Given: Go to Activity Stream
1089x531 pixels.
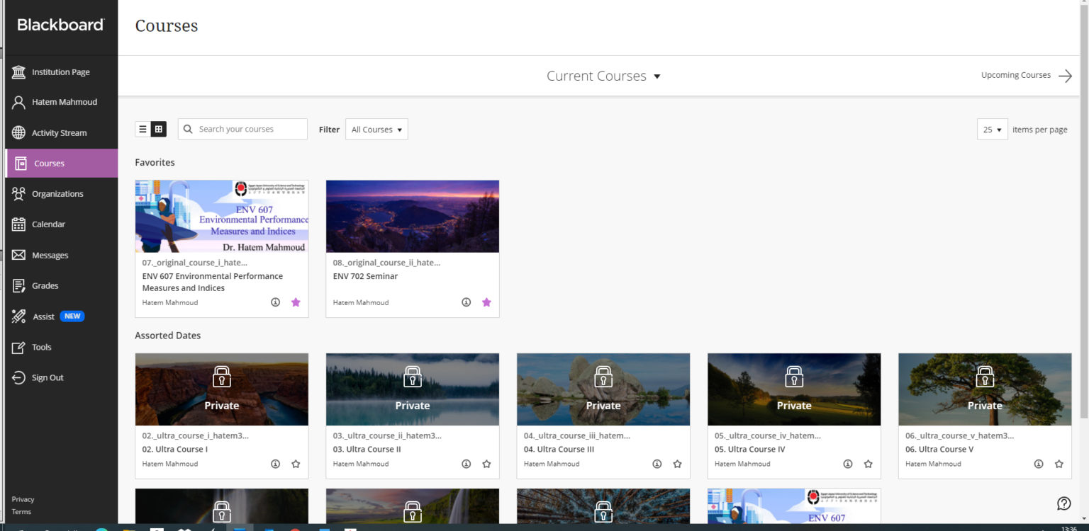Looking at the screenshot, I should tap(61, 133).
